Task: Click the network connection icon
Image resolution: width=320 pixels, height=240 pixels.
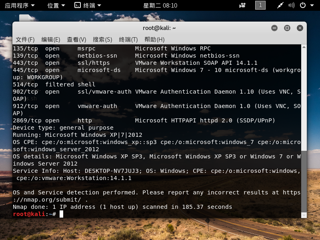Action: (280, 5)
